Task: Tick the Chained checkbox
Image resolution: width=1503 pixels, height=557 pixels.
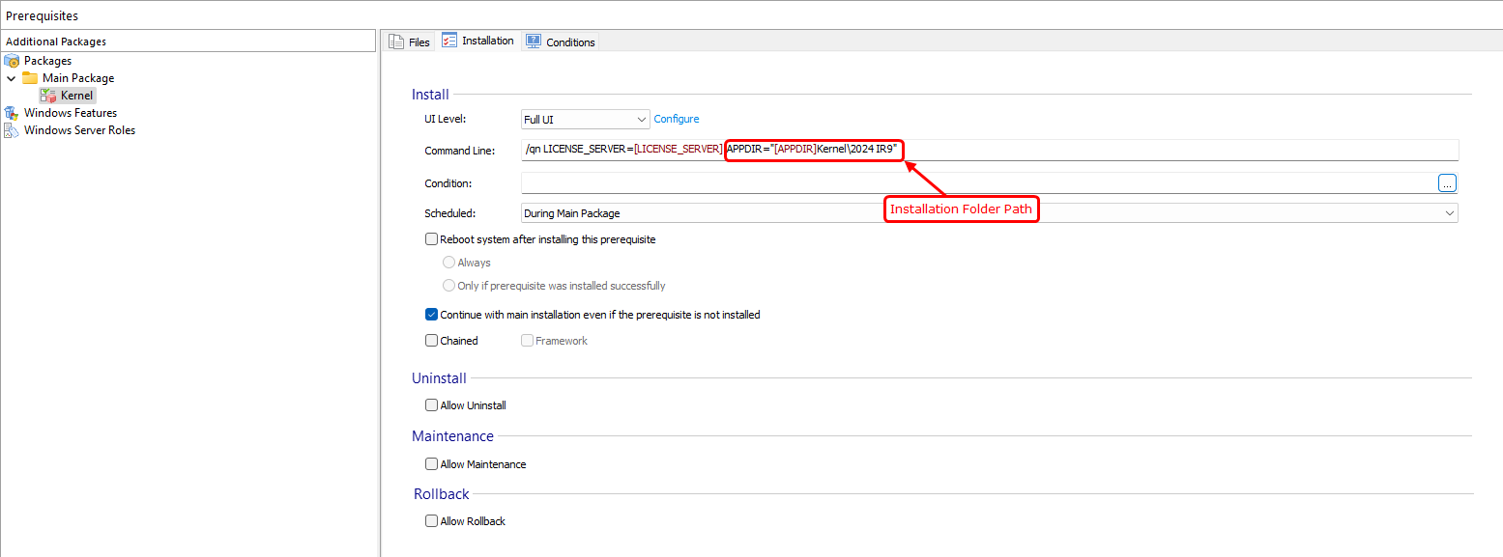Action: coord(432,341)
